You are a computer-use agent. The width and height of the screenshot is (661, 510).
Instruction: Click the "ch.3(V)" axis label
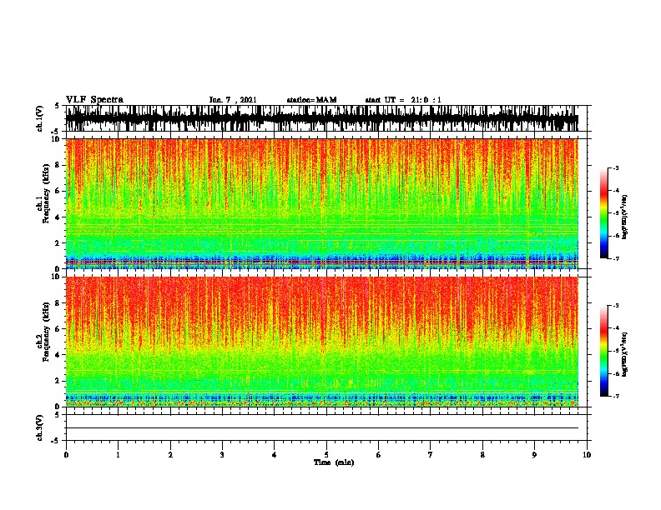pyautogui.click(x=40, y=427)
